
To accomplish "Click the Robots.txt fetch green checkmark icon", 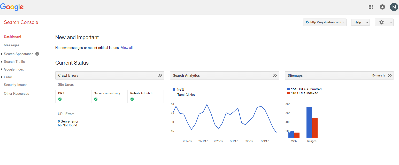I will tap(132, 99).
